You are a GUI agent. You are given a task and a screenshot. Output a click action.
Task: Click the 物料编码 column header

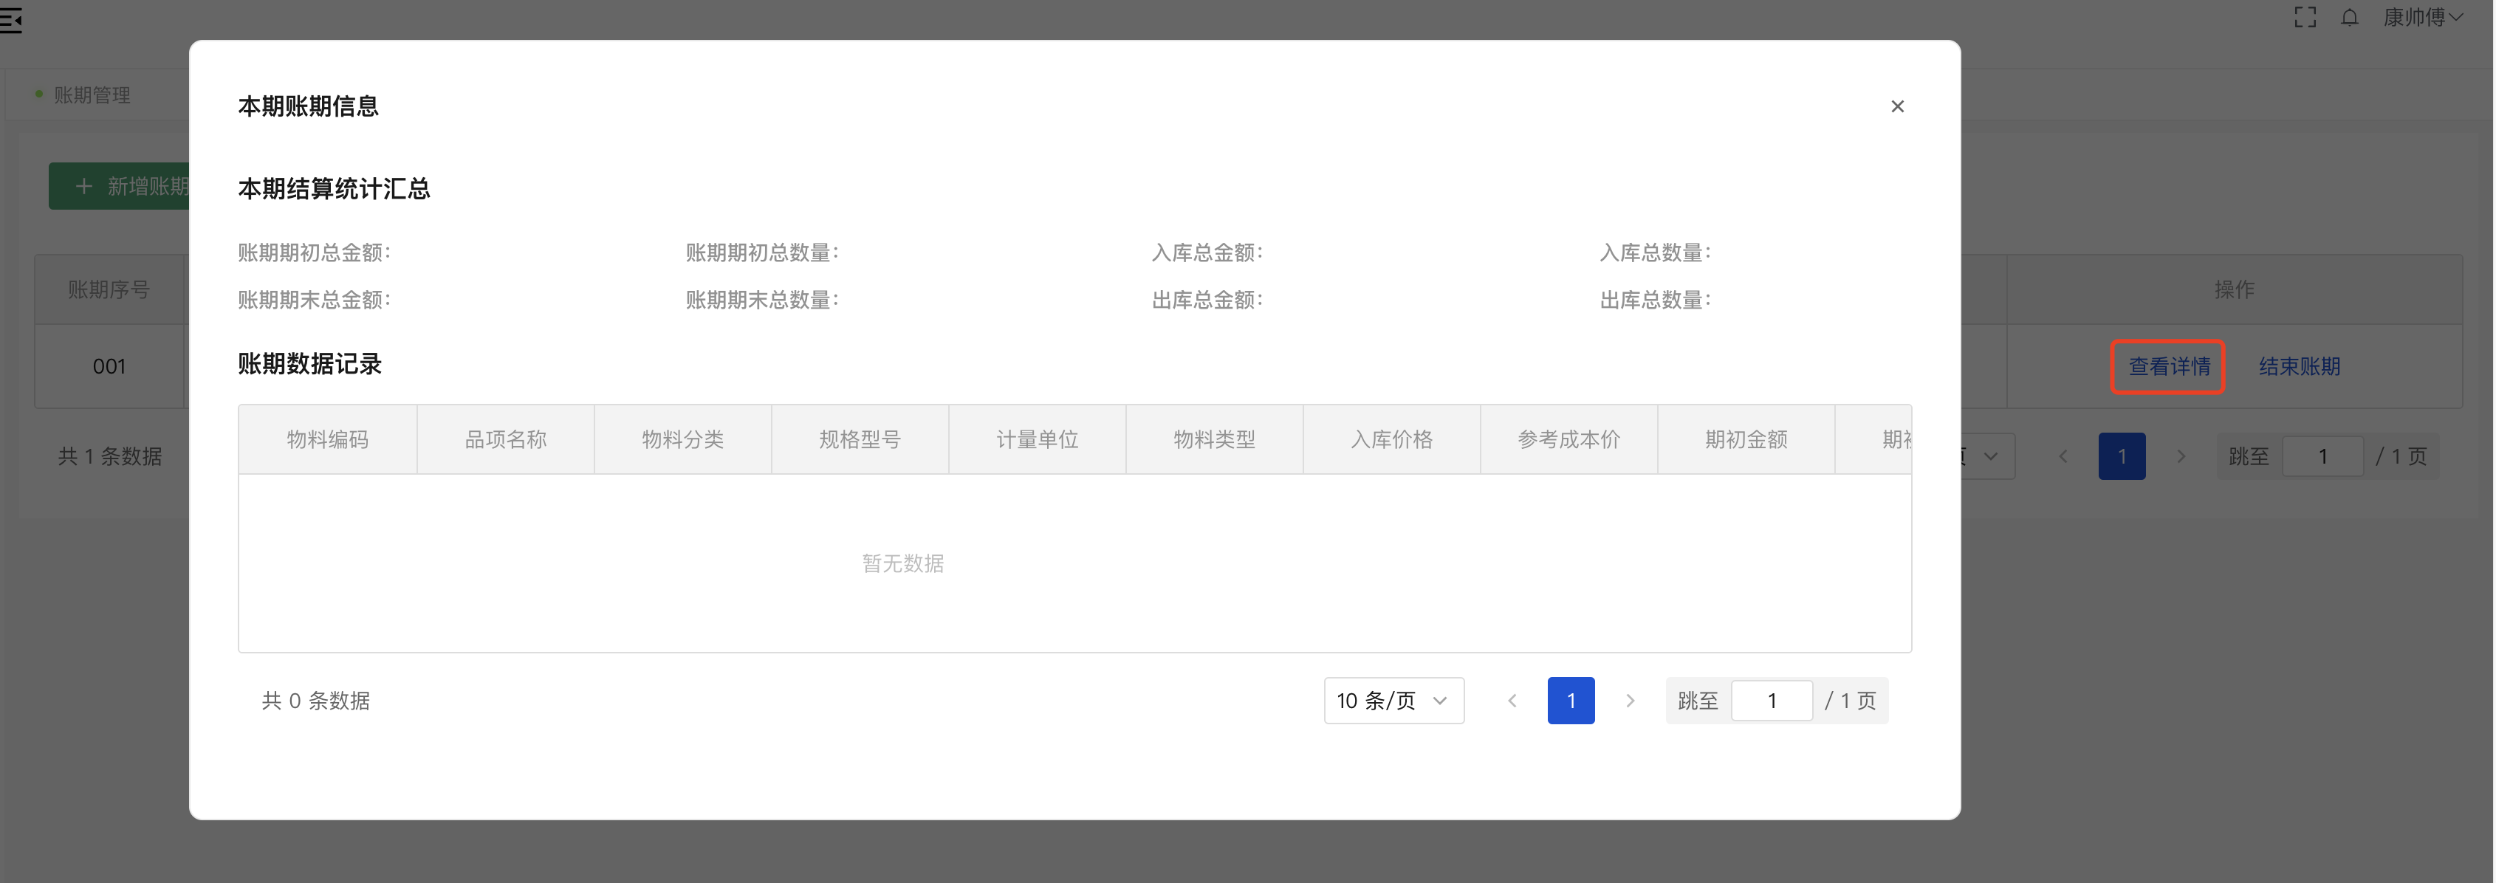coord(326,439)
